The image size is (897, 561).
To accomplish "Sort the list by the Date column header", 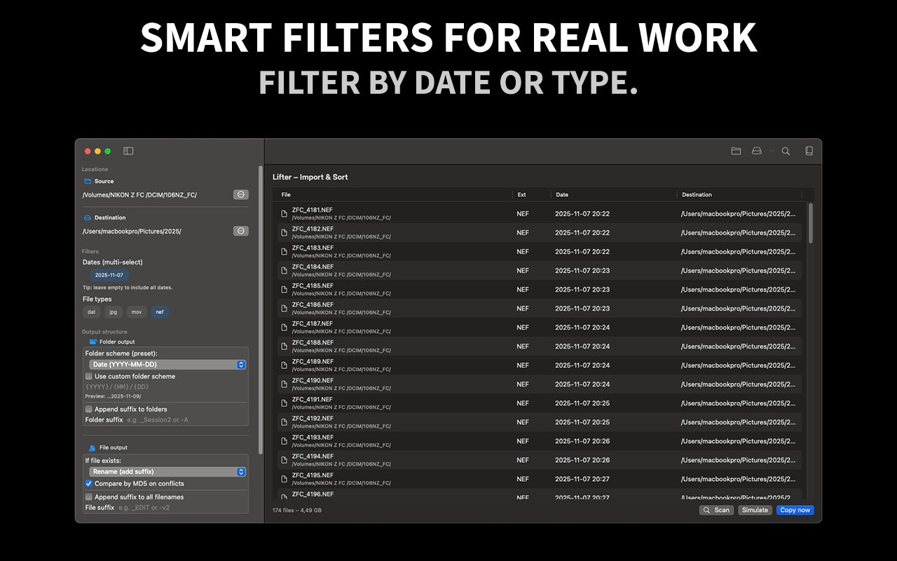I will tap(561, 194).
